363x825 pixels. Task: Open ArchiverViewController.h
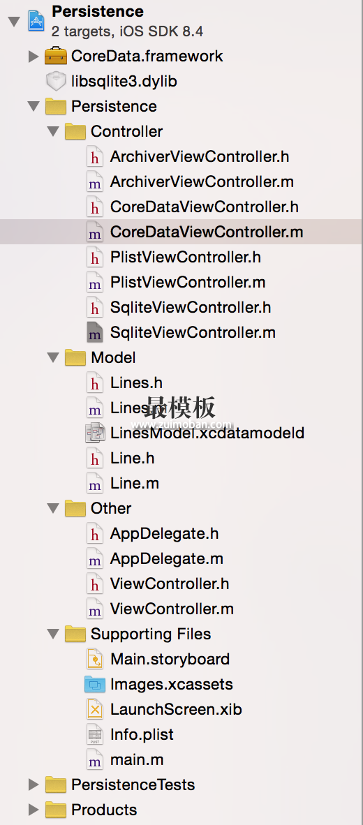pyautogui.click(x=200, y=156)
